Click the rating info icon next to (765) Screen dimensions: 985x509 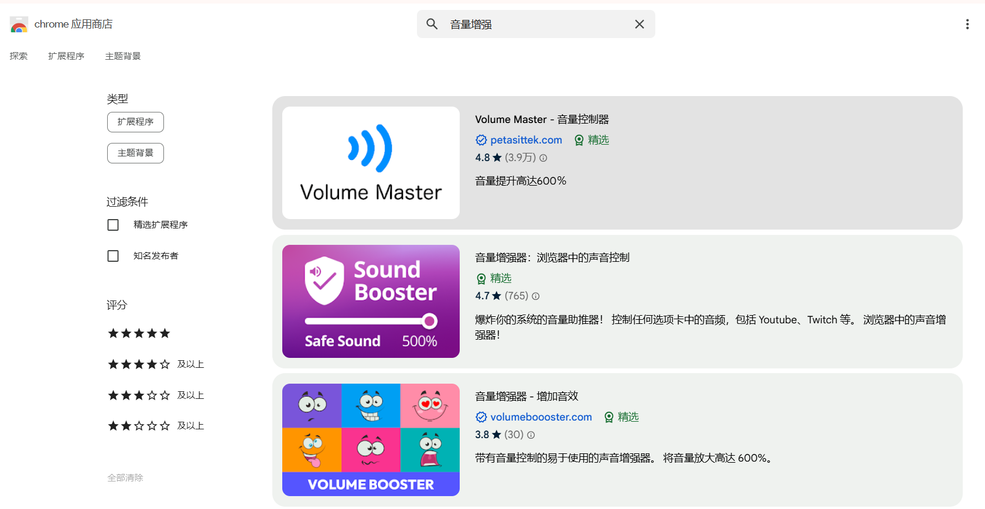535,296
